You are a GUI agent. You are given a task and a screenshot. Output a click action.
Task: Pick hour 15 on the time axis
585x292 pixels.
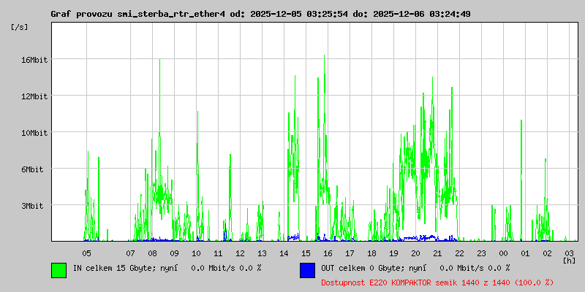306,253
